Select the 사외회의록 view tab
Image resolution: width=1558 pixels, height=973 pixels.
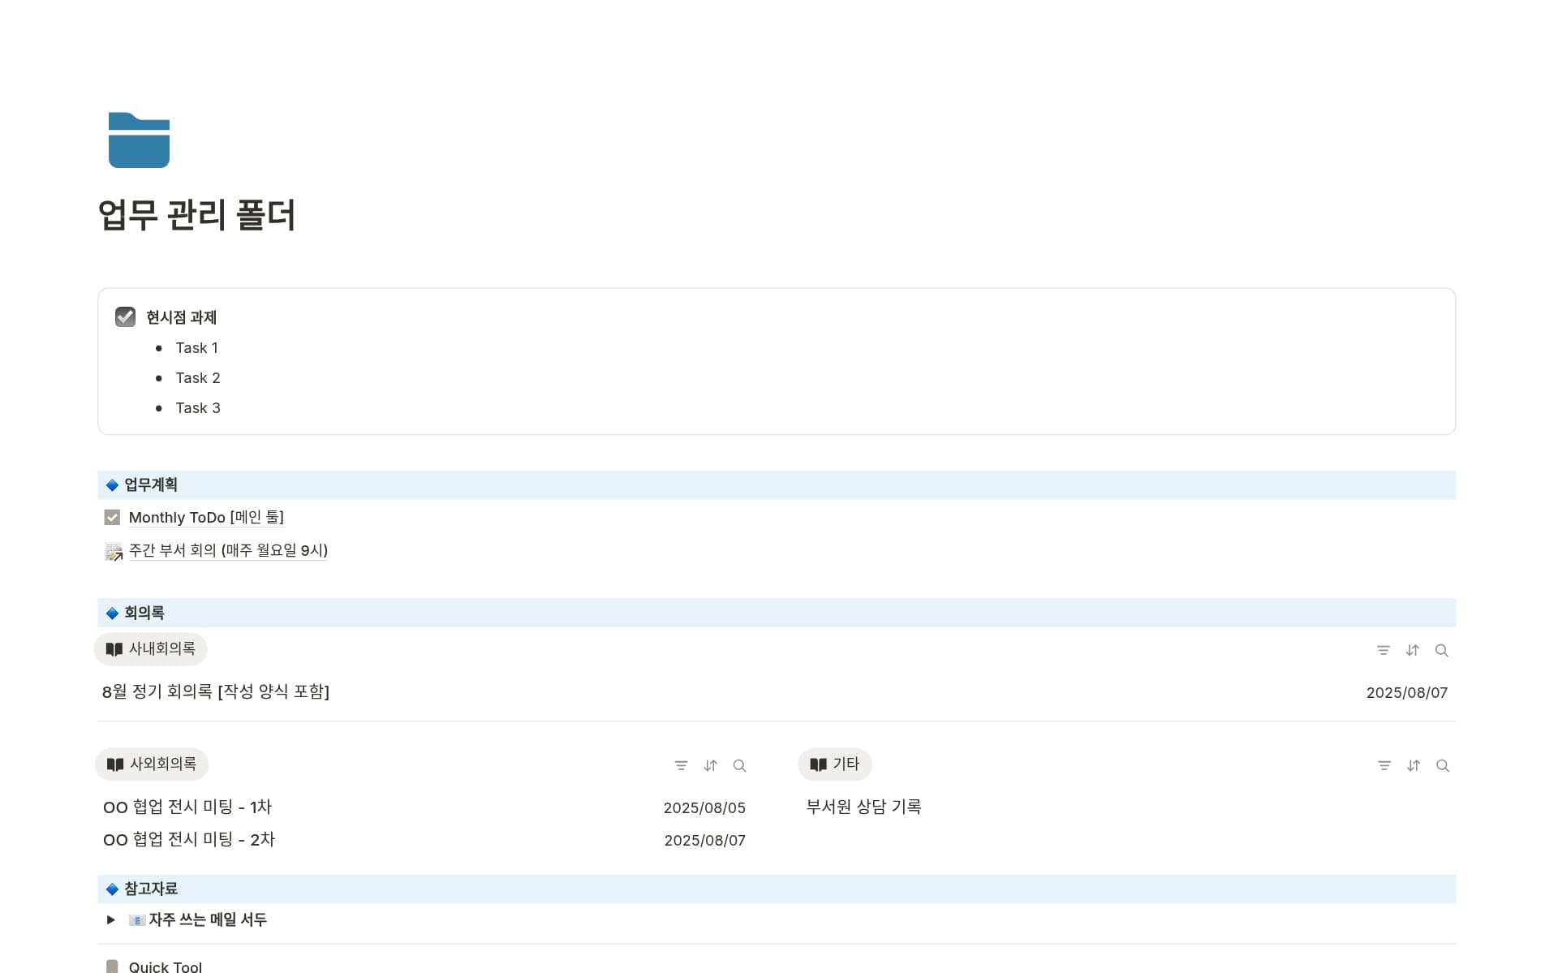(152, 764)
